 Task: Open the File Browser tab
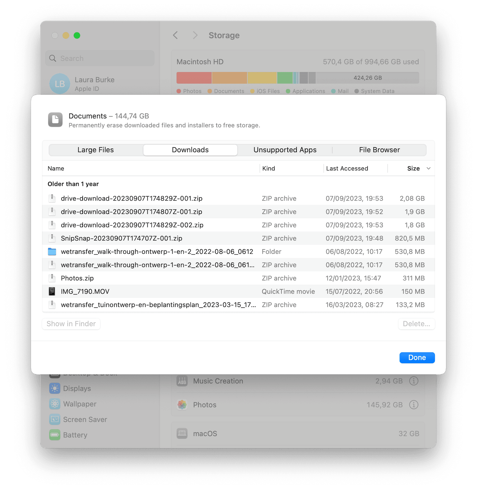379,150
